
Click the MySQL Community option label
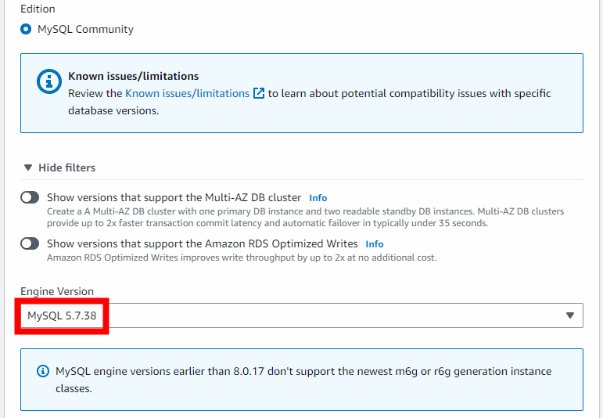tap(85, 30)
